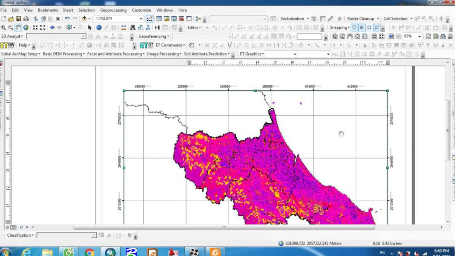Open Find with the binoculars icon
The image size is (455, 256).
(133, 27)
